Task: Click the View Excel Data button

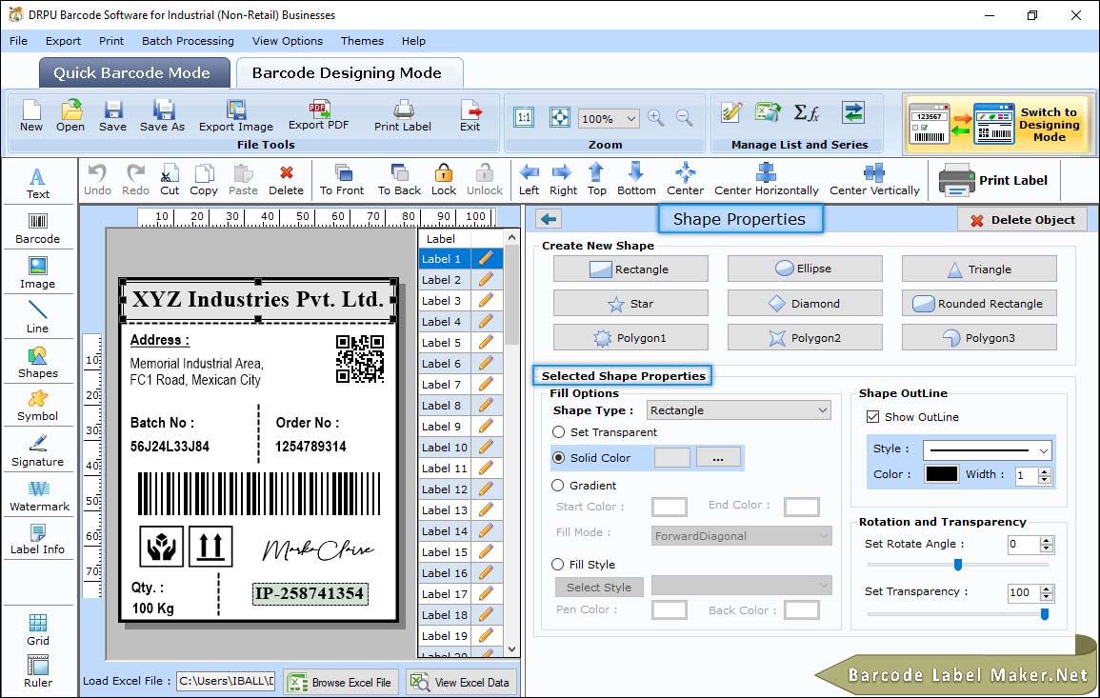Action: click(461, 682)
